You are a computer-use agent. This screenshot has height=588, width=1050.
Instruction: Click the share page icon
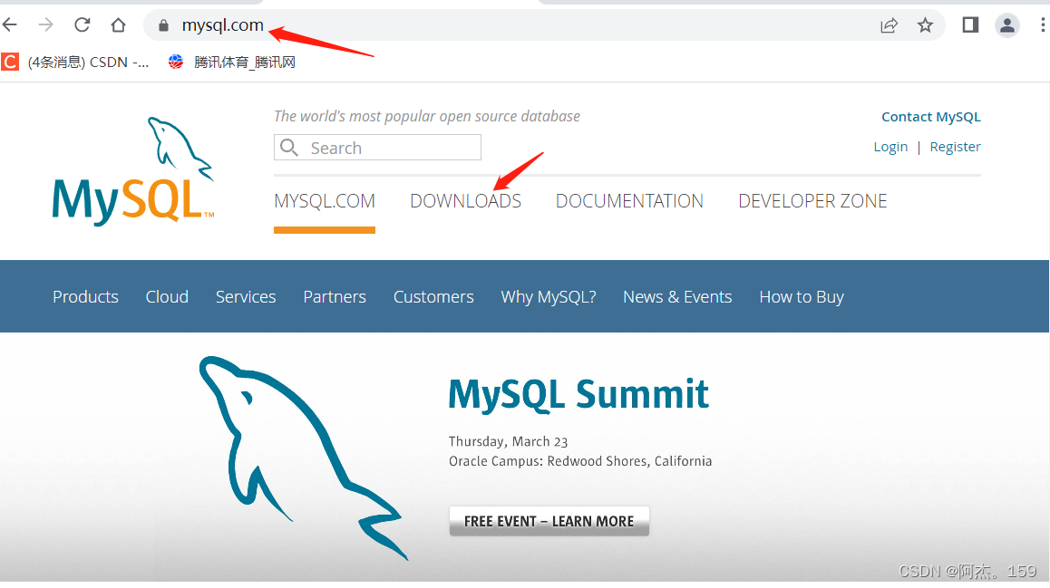tap(889, 25)
